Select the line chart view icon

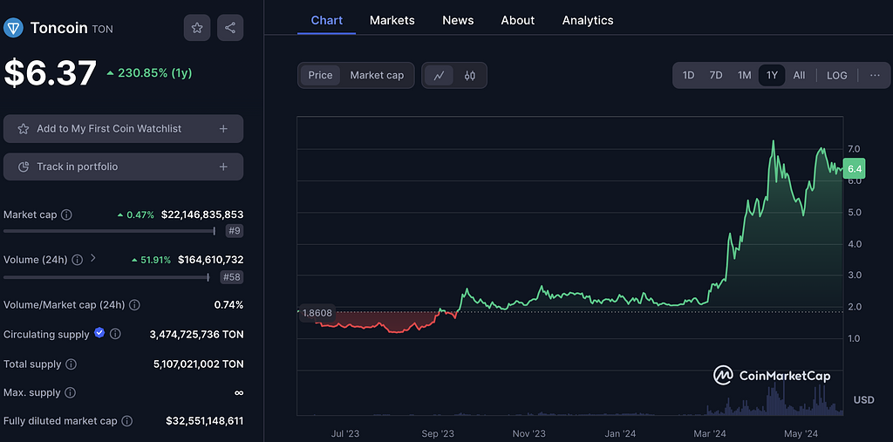pyautogui.click(x=439, y=76)
